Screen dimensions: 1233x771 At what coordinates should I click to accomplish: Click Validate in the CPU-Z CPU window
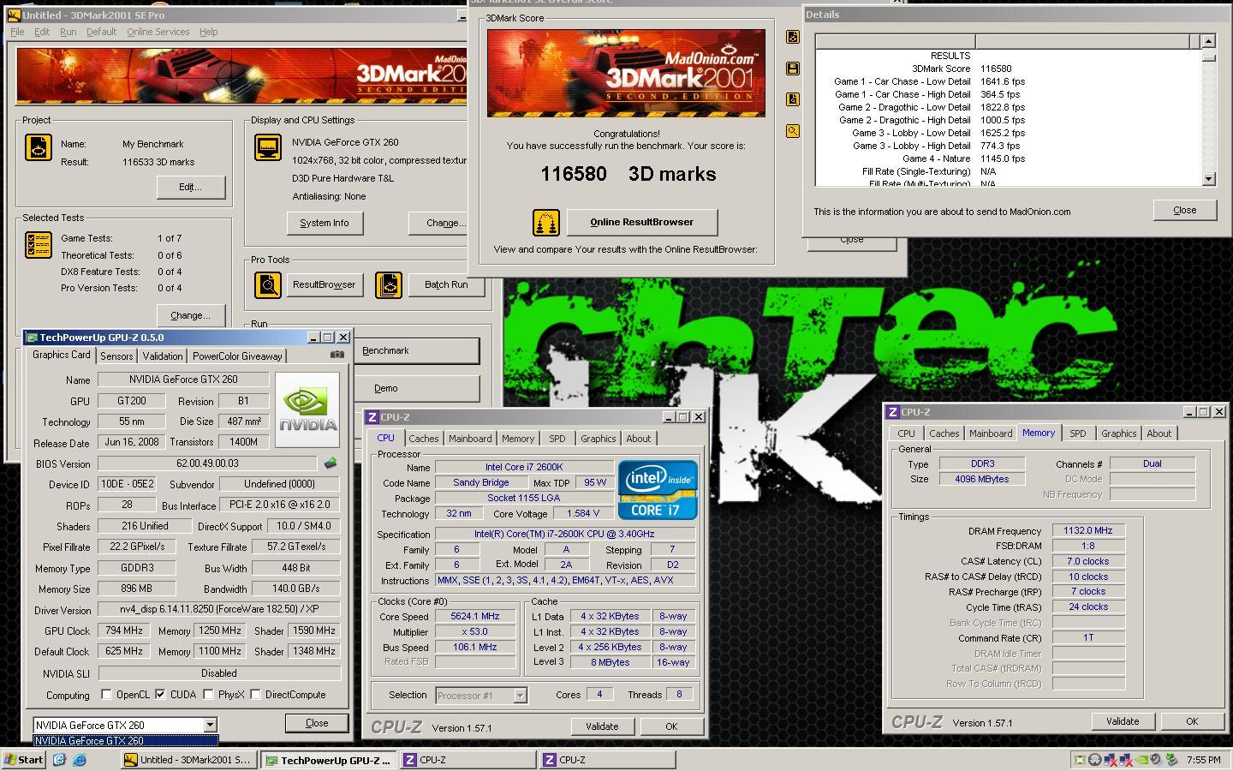point(602,726)
